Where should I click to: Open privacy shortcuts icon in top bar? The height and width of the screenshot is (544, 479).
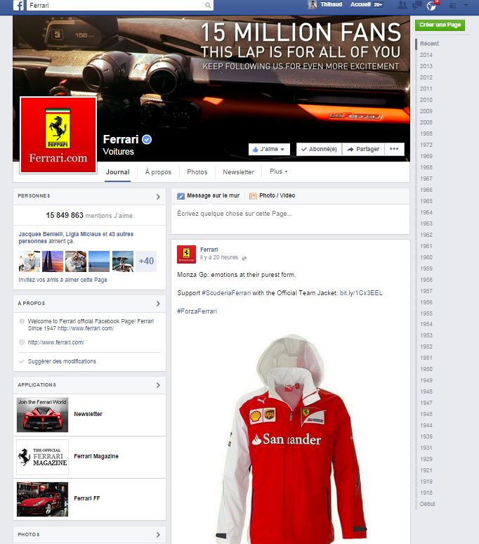coord(453,5)
